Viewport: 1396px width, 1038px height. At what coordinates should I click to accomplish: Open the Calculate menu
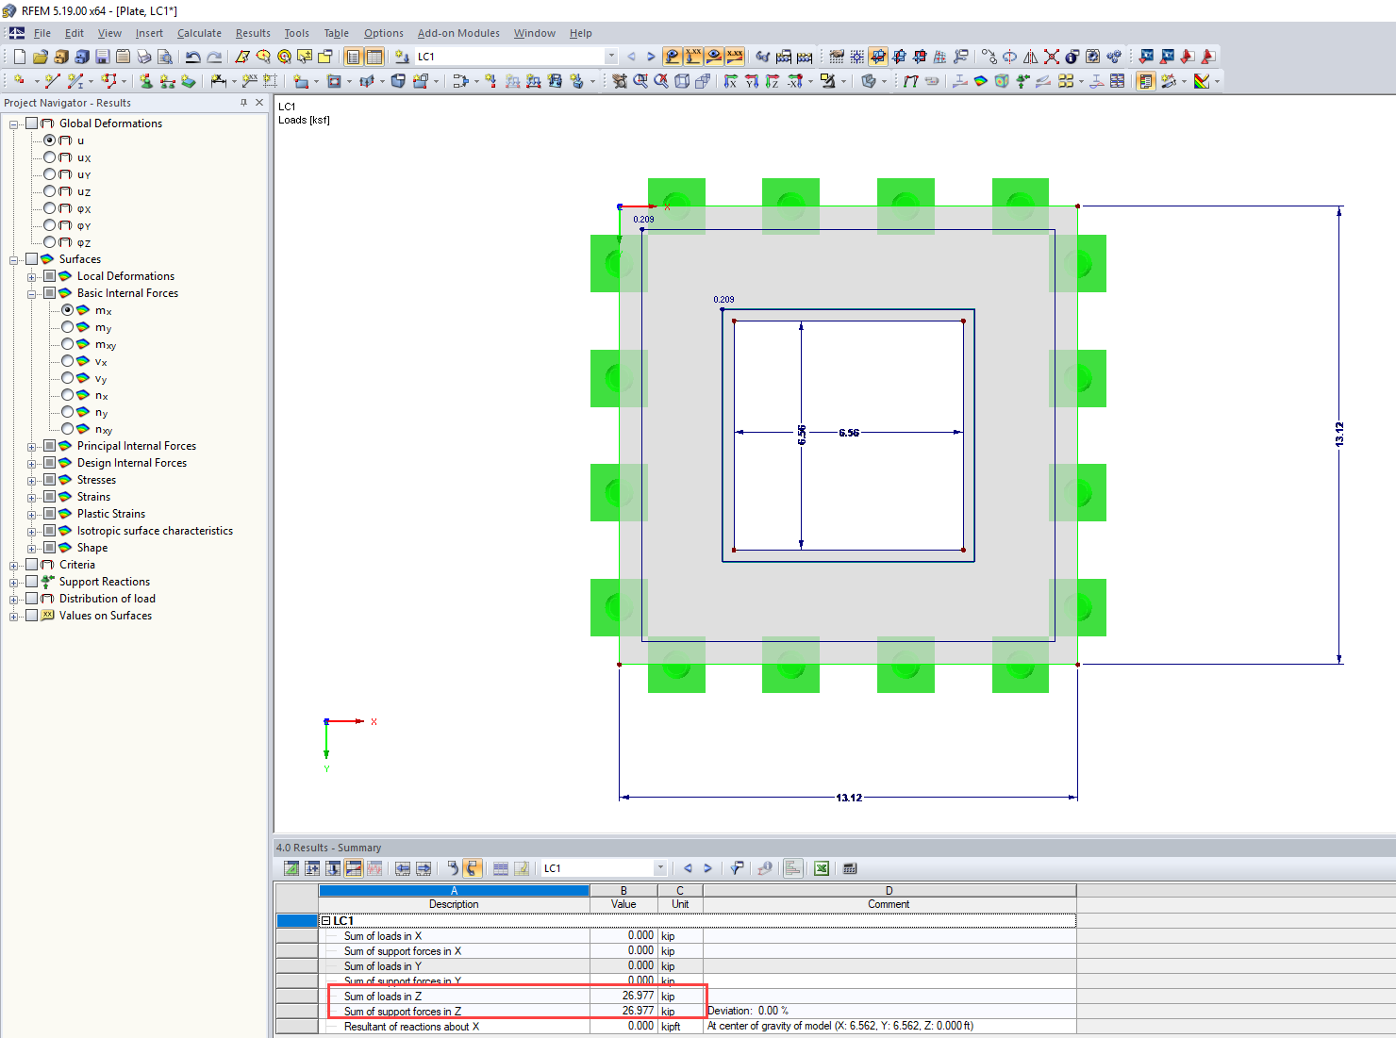pyautogui.click(x=199, y=33)
